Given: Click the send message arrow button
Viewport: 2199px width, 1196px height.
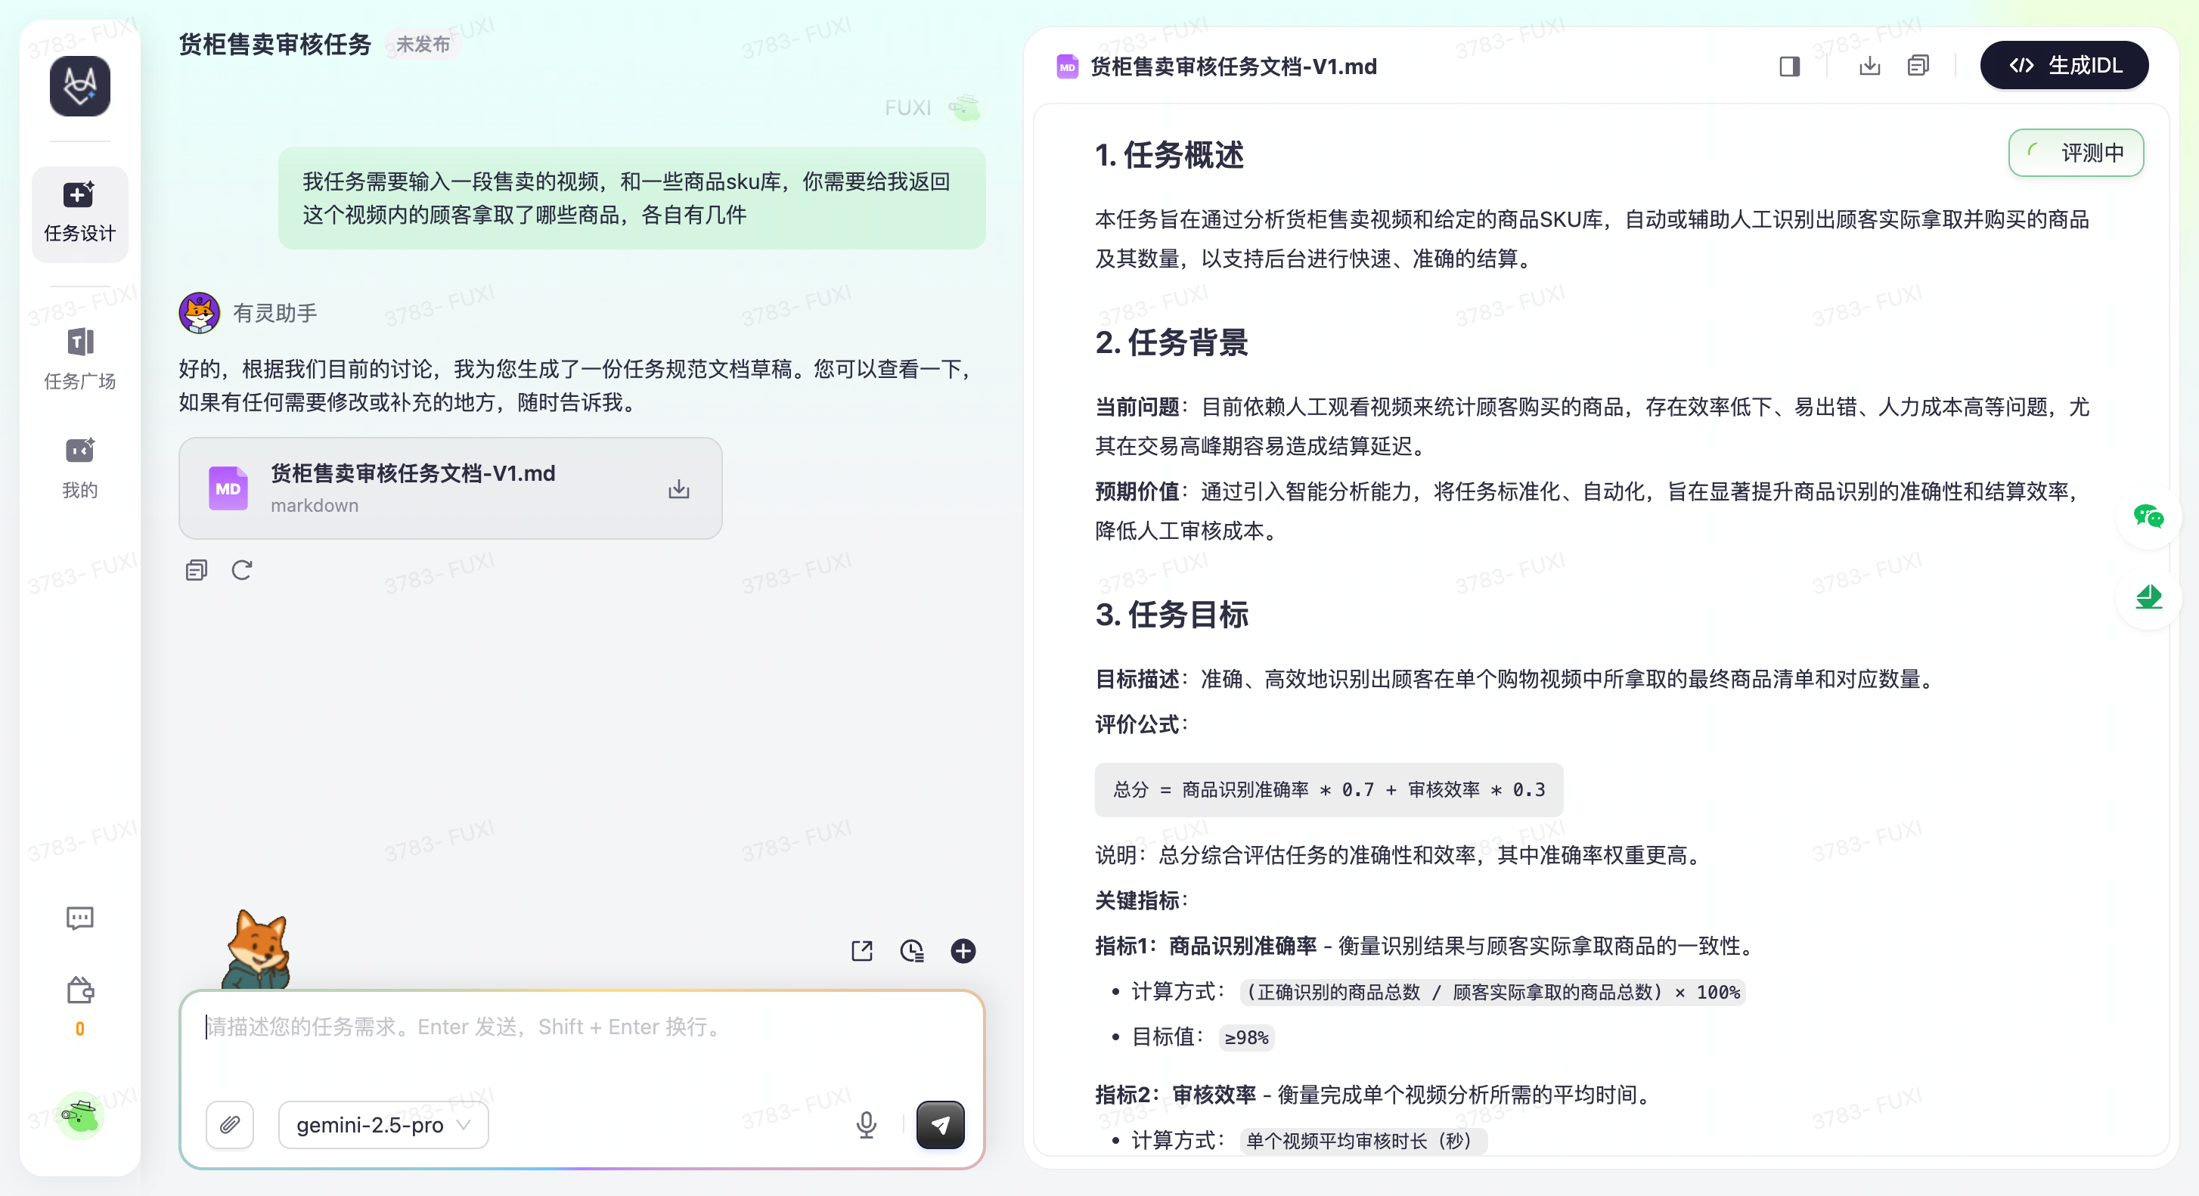Looking at the screenshot, I should click(940, 1124).
